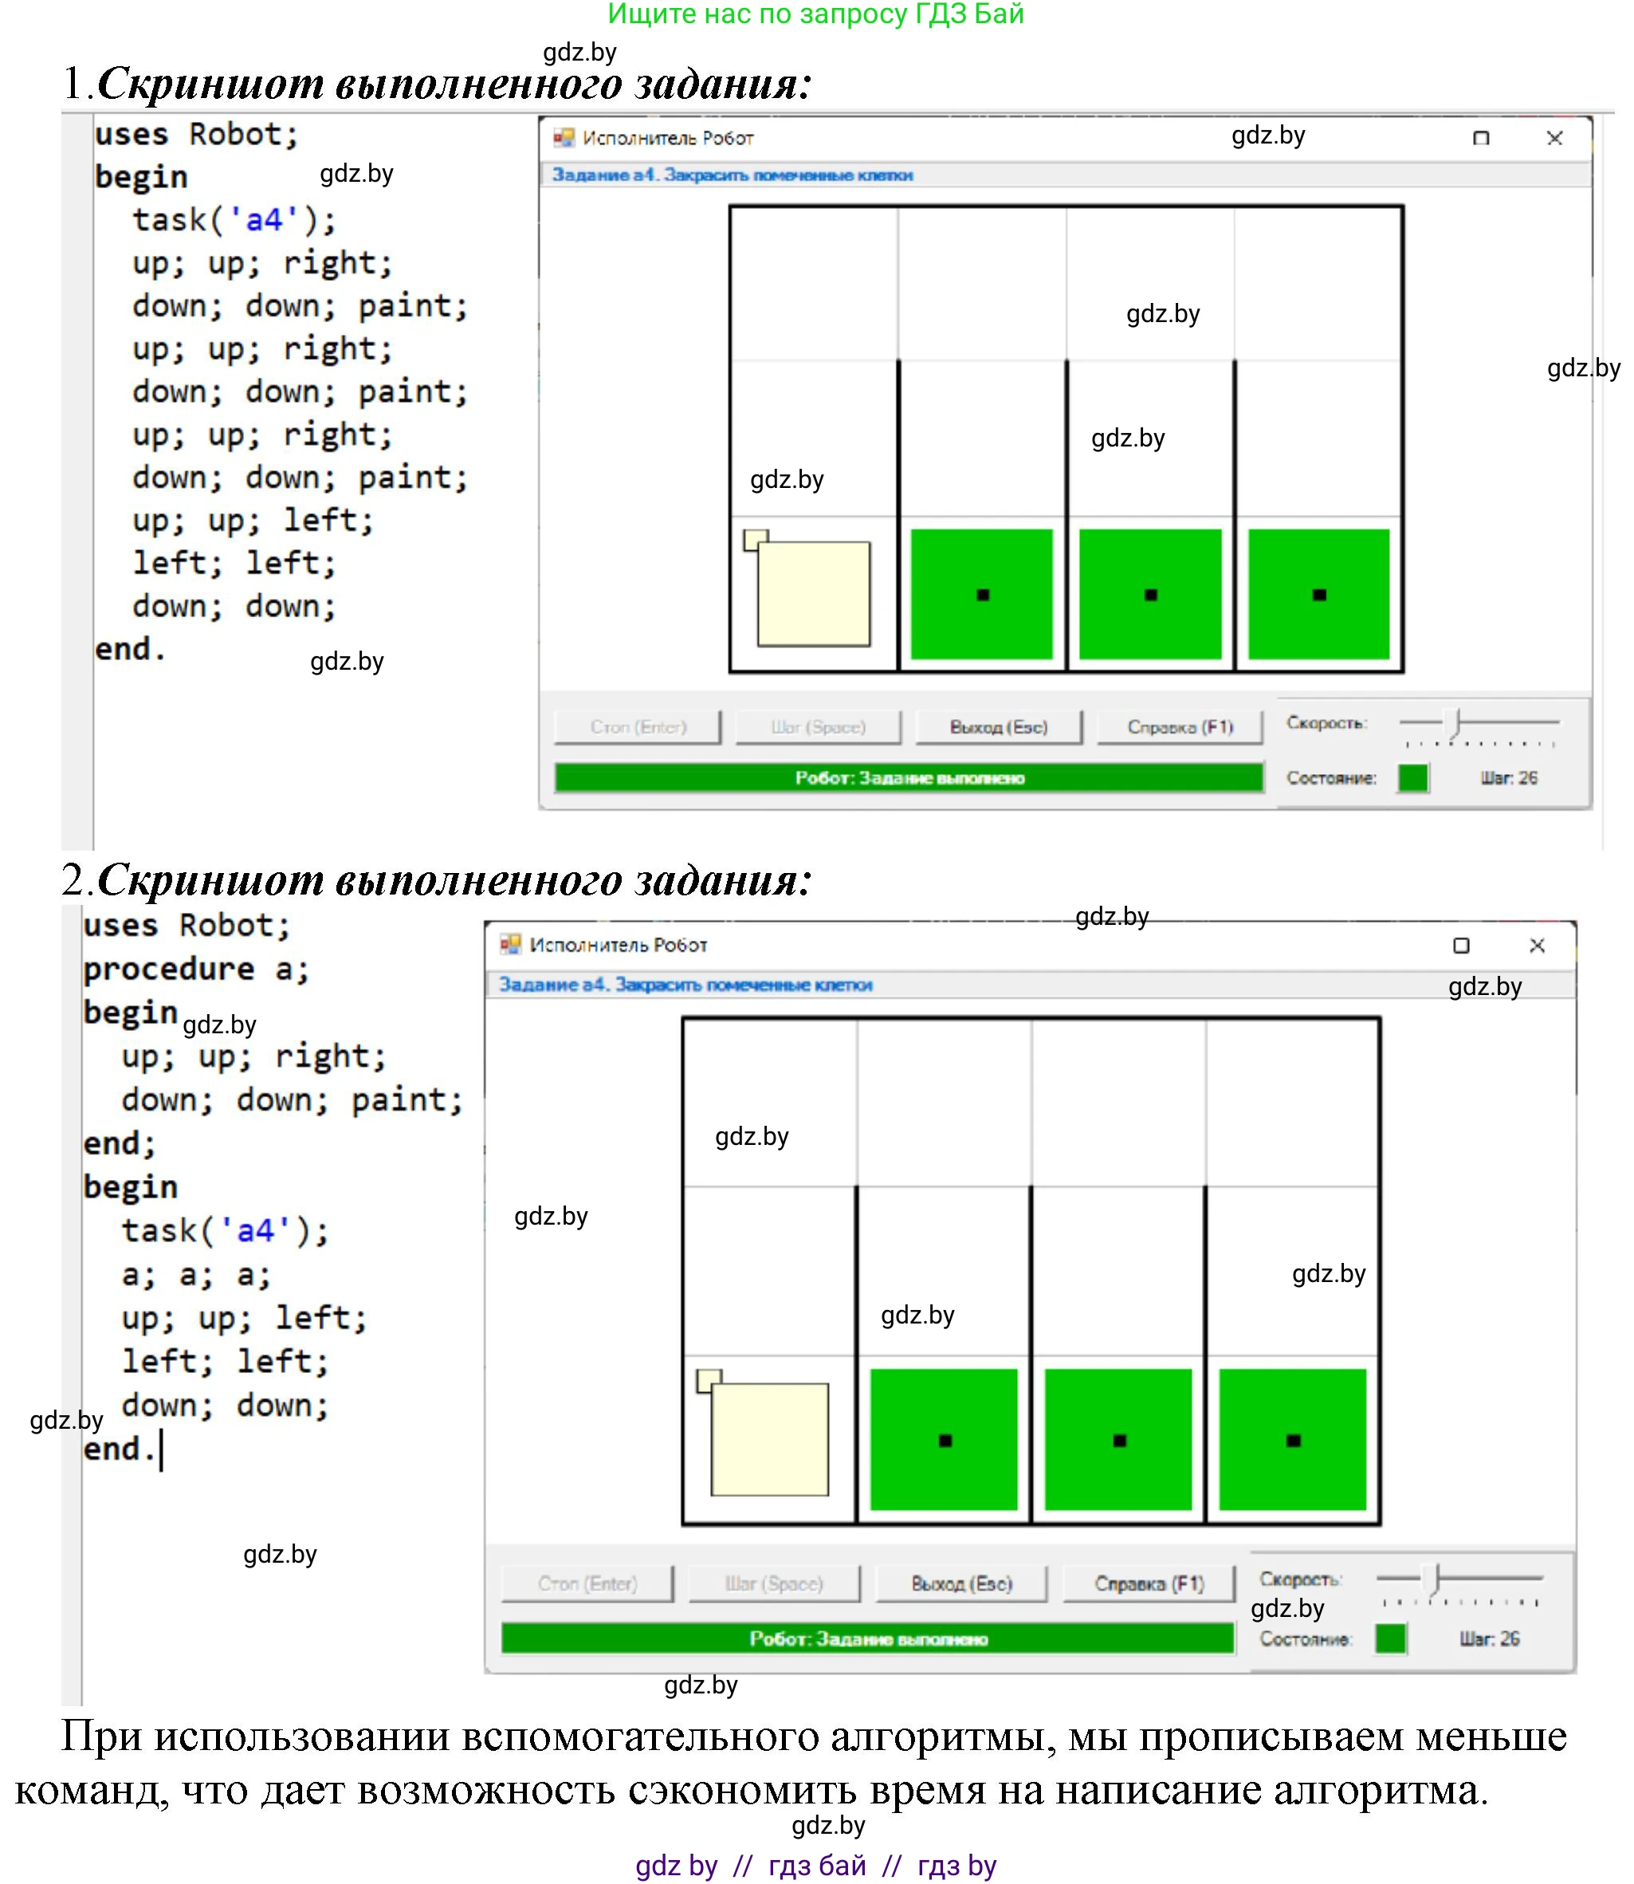Close the second Robot window
This screenshot has width=1634, height=1884.
(1537, 946)
